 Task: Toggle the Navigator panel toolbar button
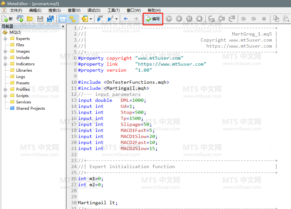(62, 19)
